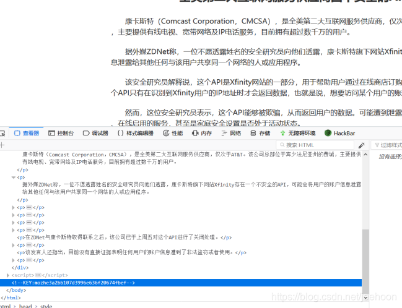The height and width of the screenshot is (308, 402).
Task: Expand the <script> node triangle
Action: pos(7,275)
